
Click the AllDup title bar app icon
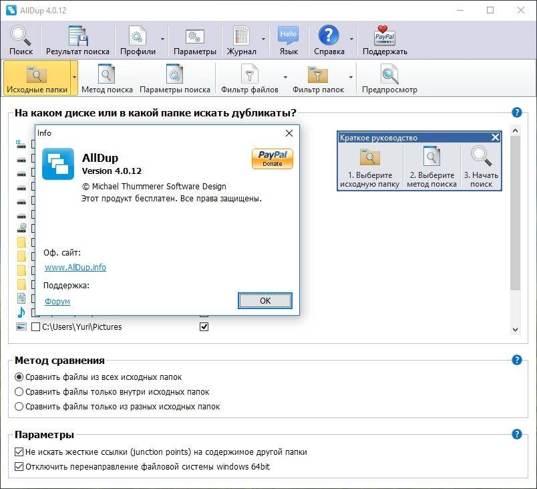[x=11, y=10]
